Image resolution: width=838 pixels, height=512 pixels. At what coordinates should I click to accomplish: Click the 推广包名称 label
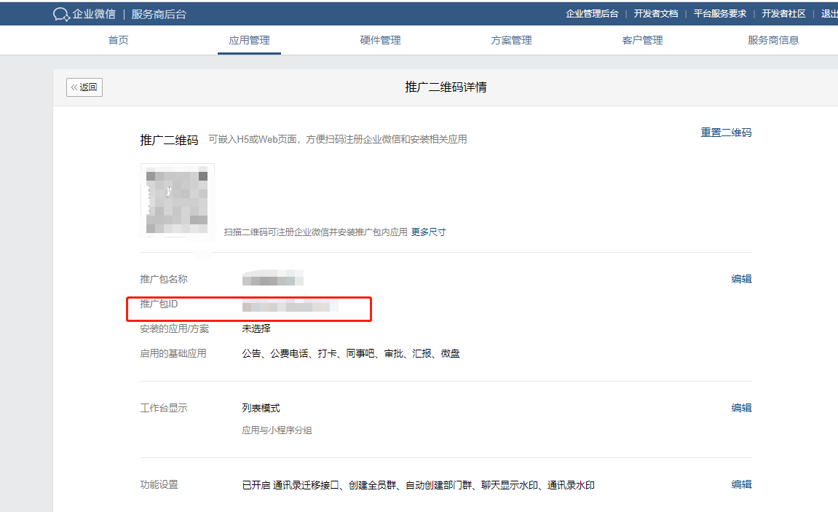pos(164,279)
